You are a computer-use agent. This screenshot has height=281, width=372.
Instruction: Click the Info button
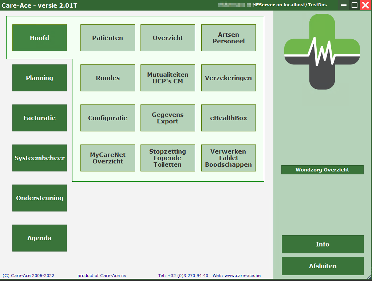322,244
